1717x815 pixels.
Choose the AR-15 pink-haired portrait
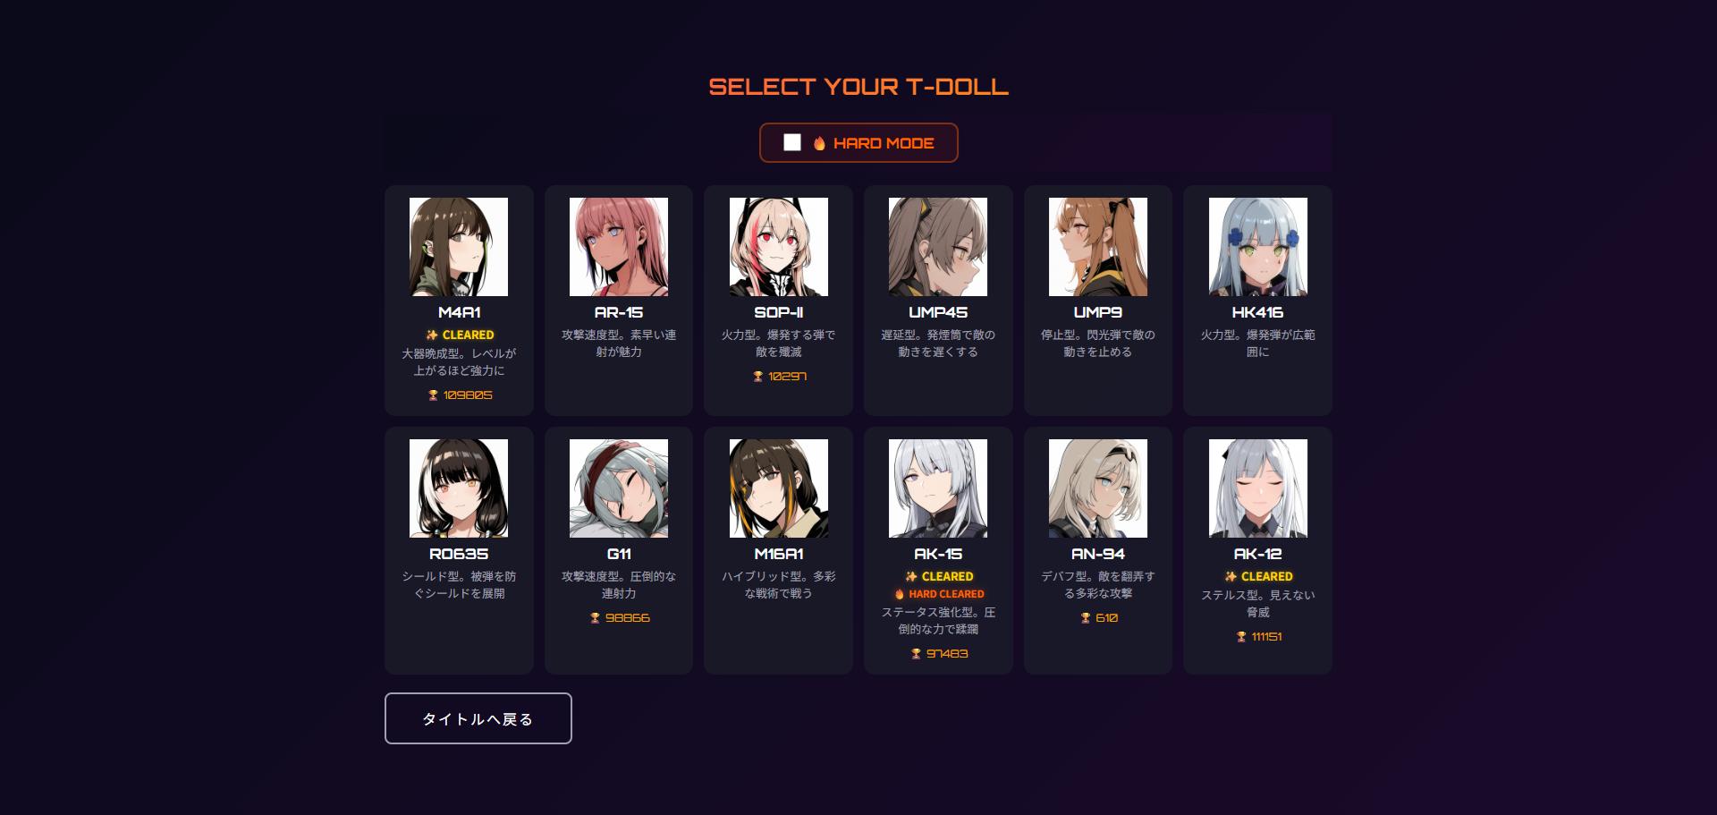click(x=619, y=247)
